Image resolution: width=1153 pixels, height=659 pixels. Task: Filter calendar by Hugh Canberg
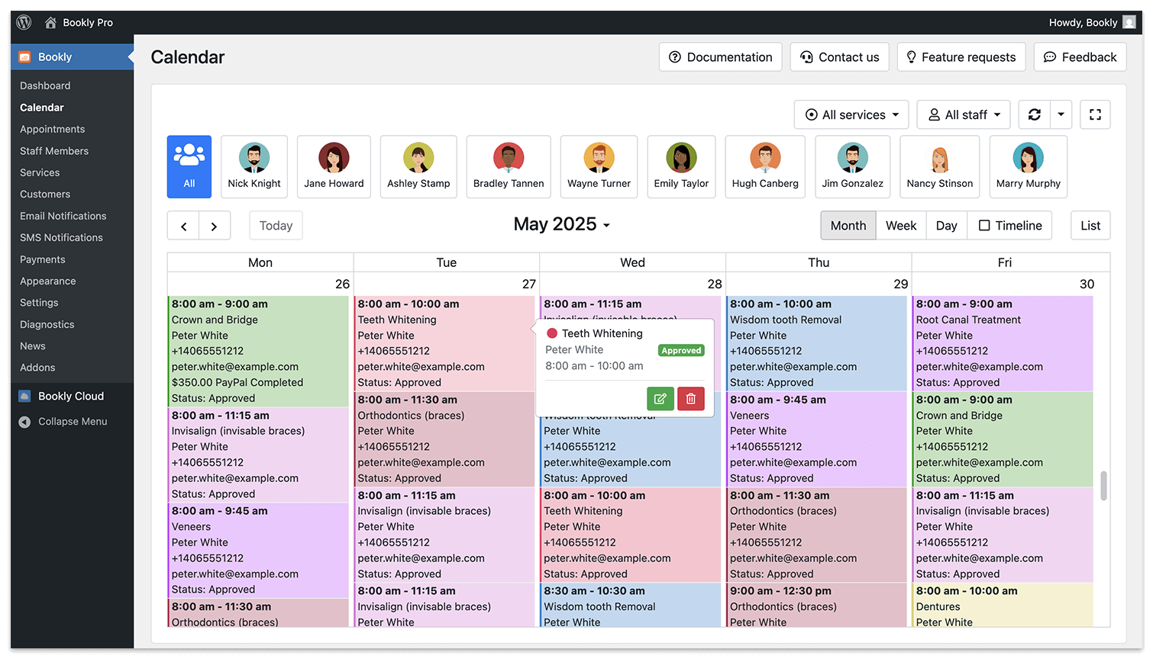pos(765,167)
